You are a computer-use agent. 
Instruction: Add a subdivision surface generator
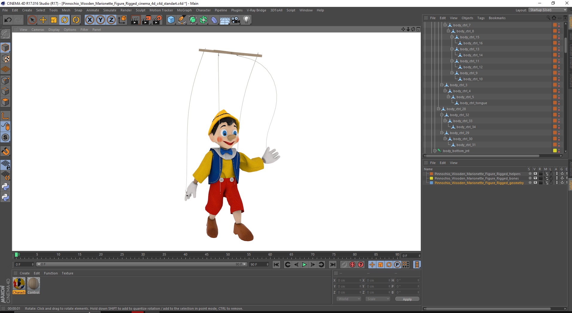[x=193, y=20]
